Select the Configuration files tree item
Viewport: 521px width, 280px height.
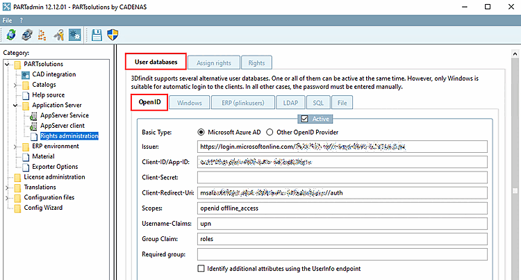(49, 197)
